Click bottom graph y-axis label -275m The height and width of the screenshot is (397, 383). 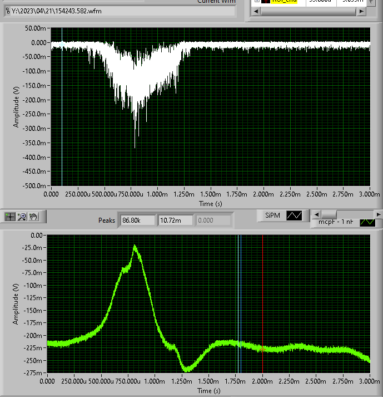(32, 373)
